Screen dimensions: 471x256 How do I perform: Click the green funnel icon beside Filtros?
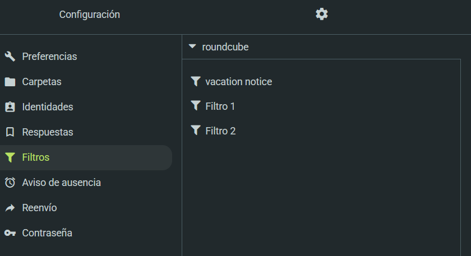click(10, 157)
